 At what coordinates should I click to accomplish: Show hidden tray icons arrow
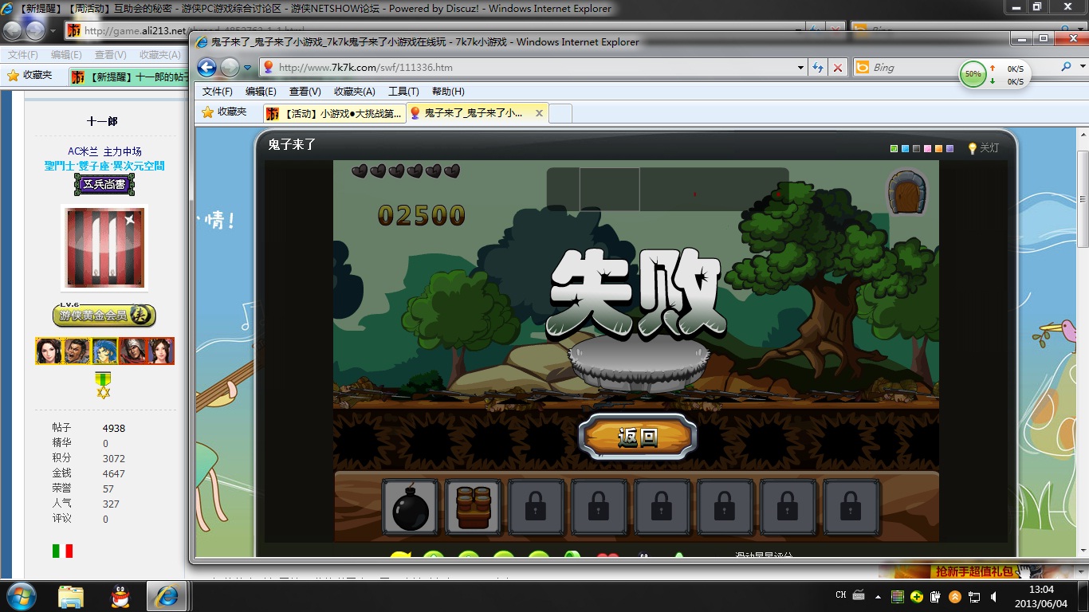coord(879,596)
